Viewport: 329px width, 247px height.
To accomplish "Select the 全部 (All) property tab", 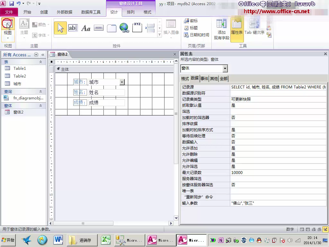I will tap(224, 78).
